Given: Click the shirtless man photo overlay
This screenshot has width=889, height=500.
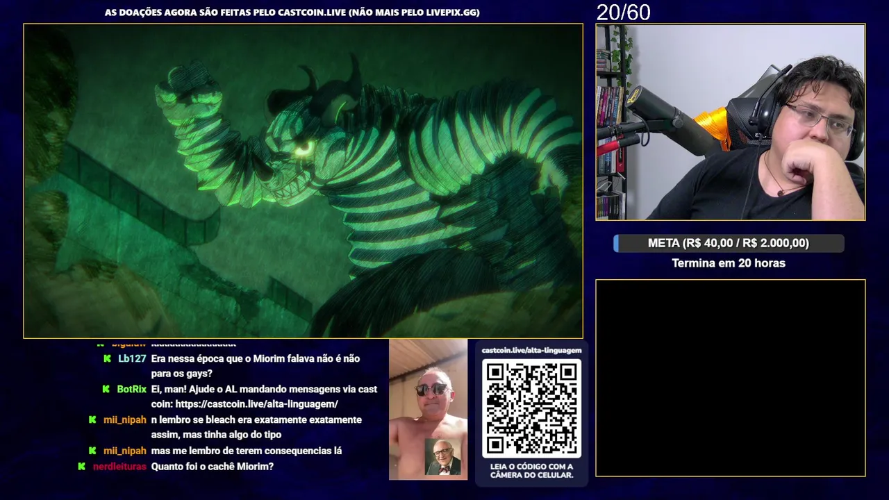Looking at the screenshot, I should pos(428,409).
